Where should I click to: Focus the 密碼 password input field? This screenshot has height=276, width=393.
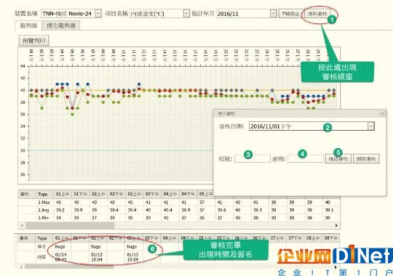coord(306,158)
